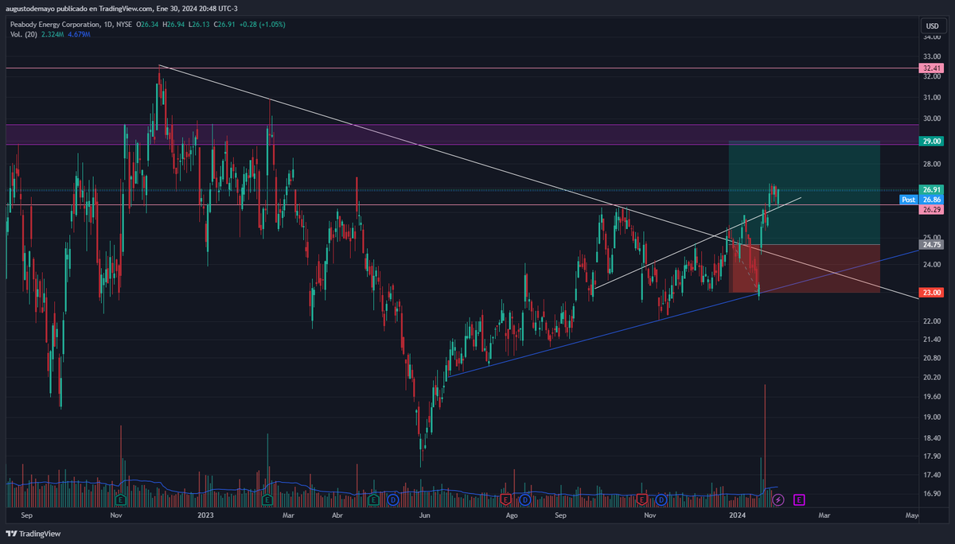Click the TradingView logo in the footer

coord(34,534)
